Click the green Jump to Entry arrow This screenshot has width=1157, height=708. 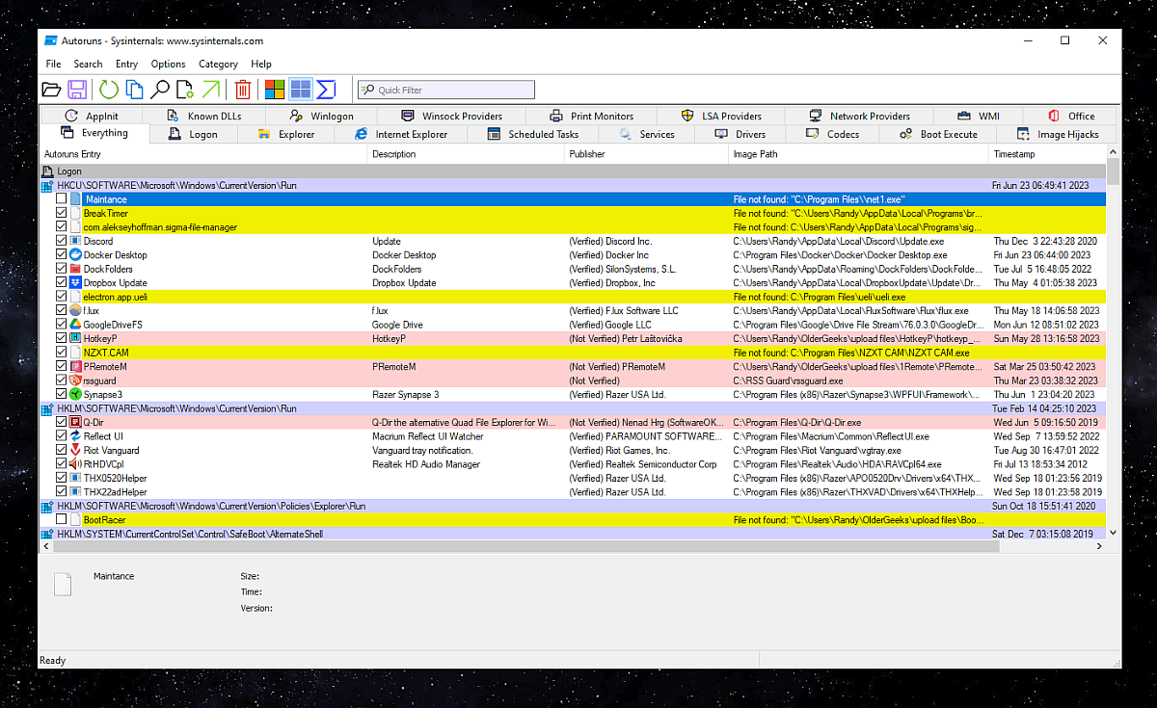(210, 90)
